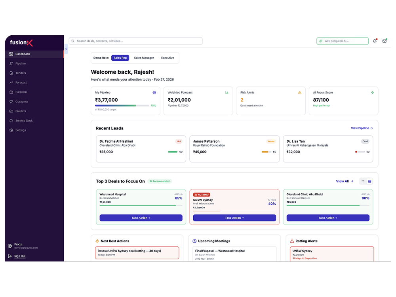
Task: Click the Sign Out link
Action: pyautogui.click(x=20, y=256)
